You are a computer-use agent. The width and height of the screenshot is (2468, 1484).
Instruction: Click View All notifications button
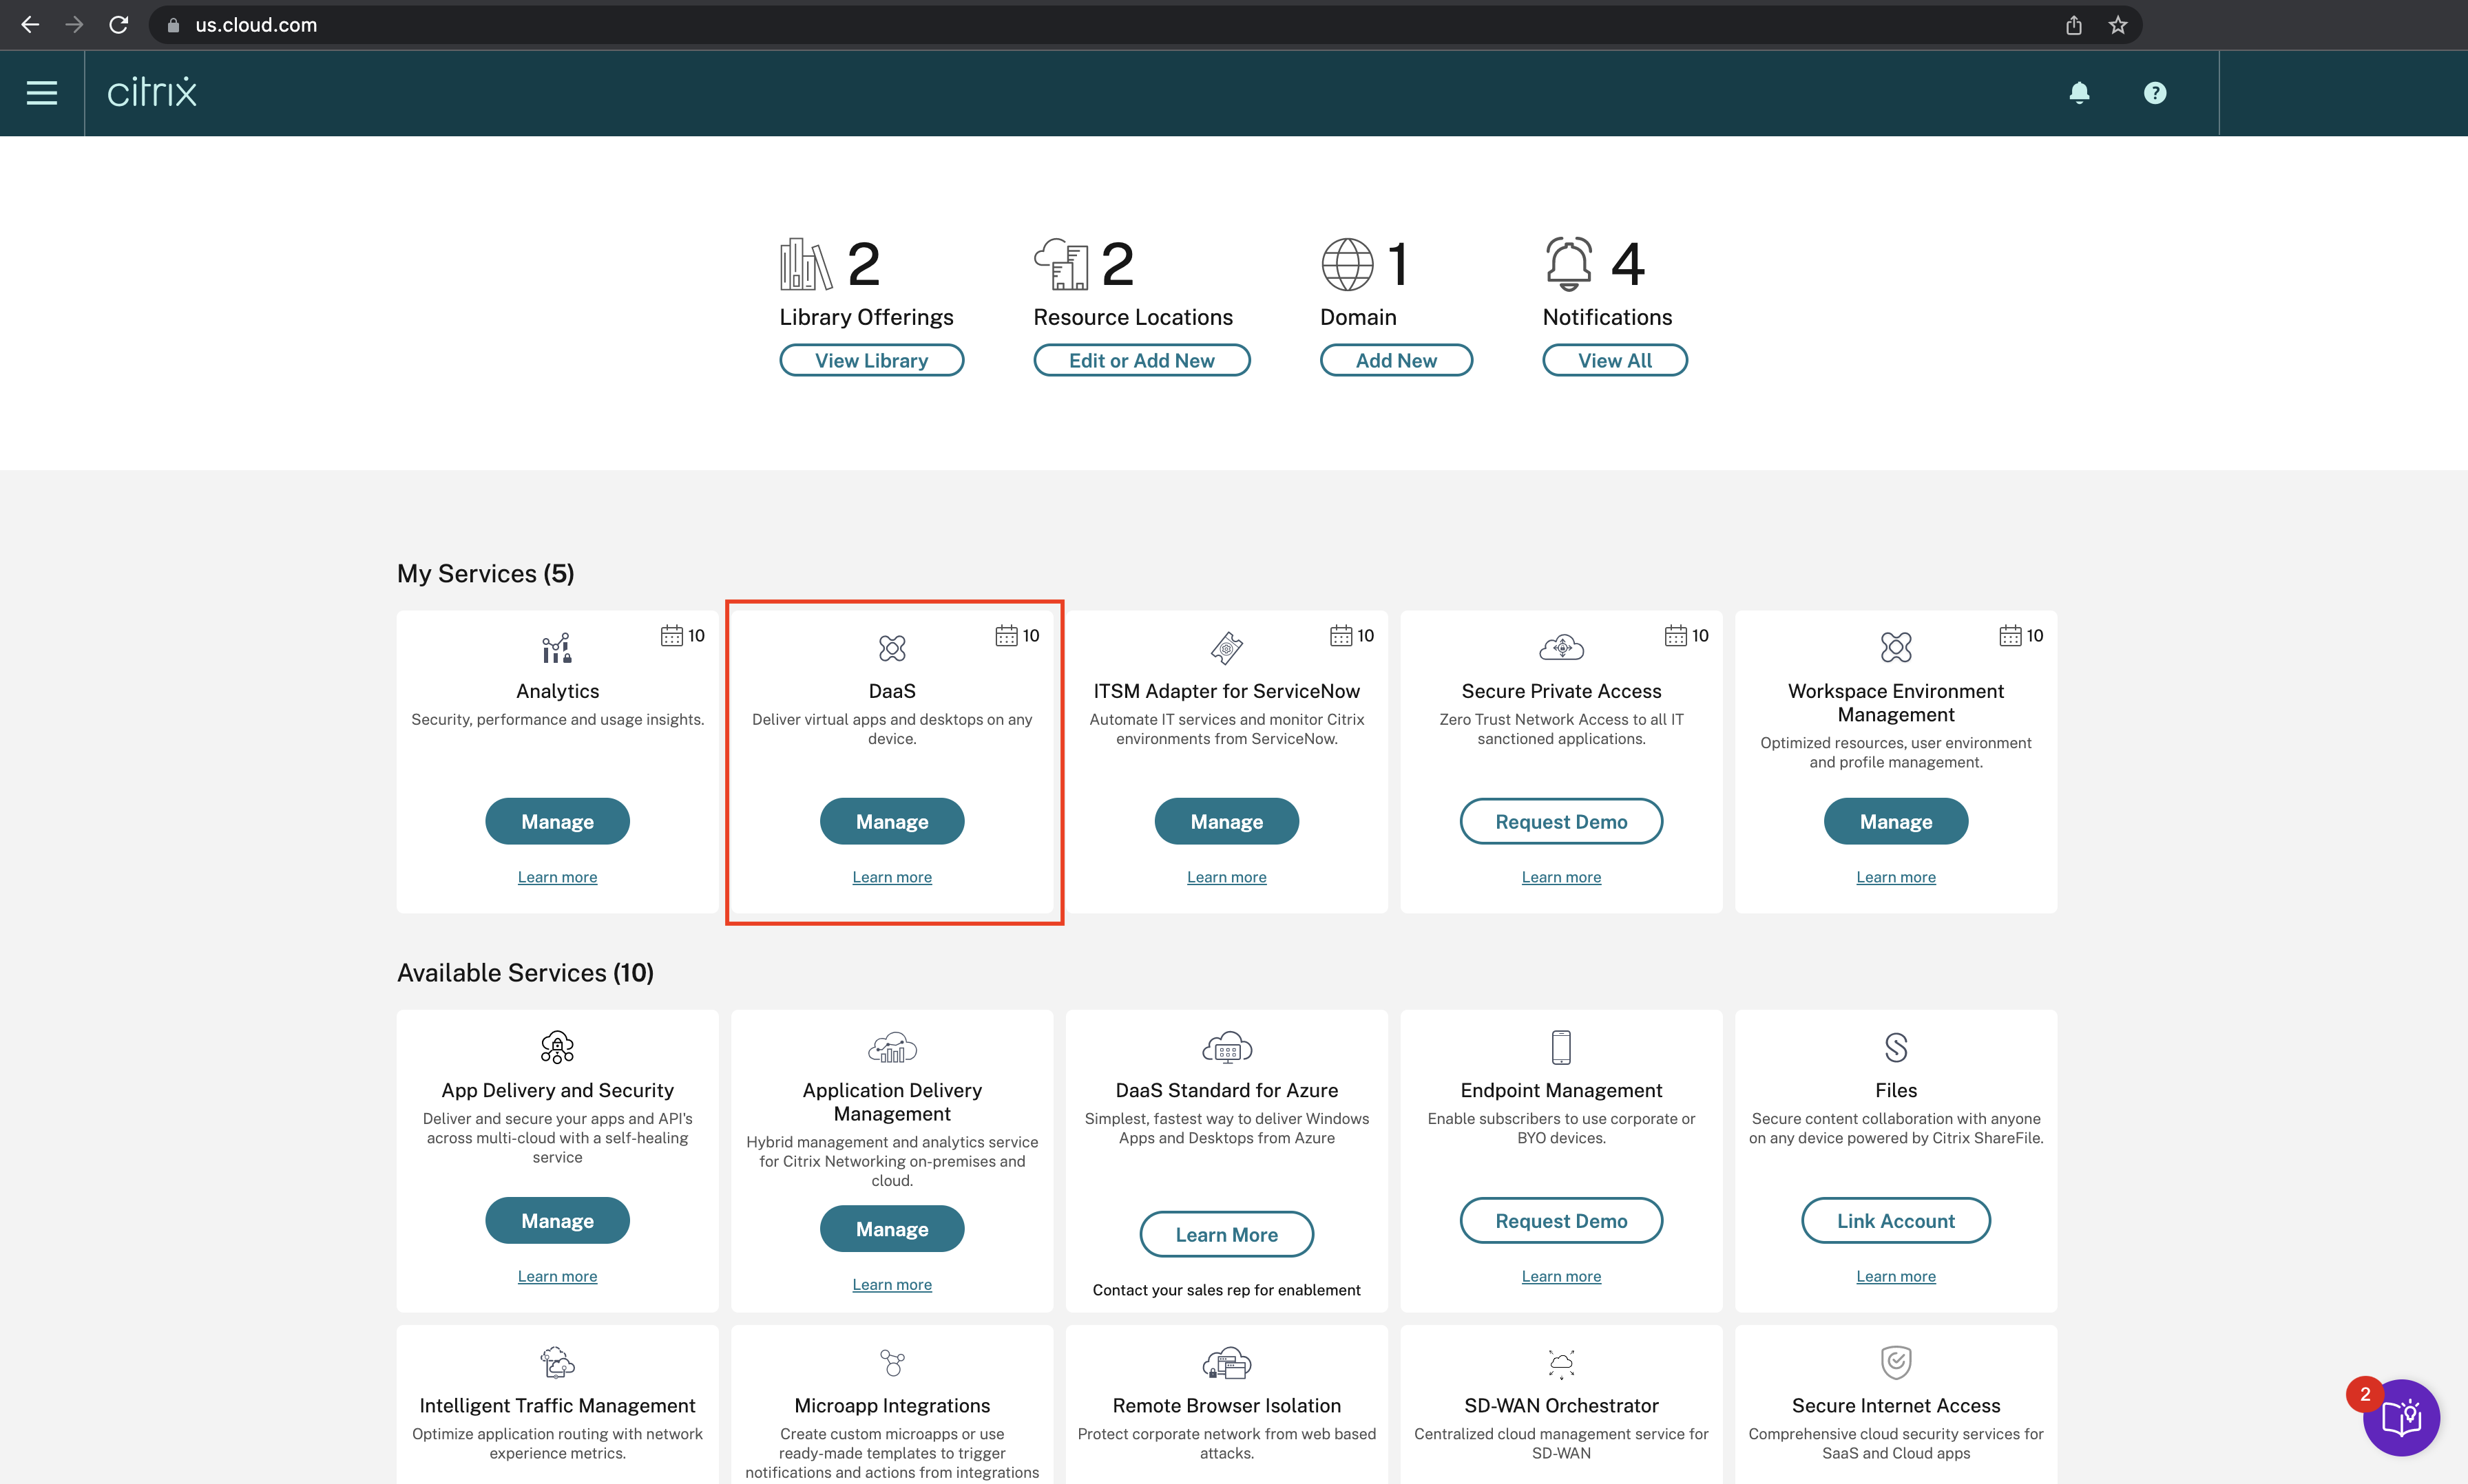pos(1613,360)
